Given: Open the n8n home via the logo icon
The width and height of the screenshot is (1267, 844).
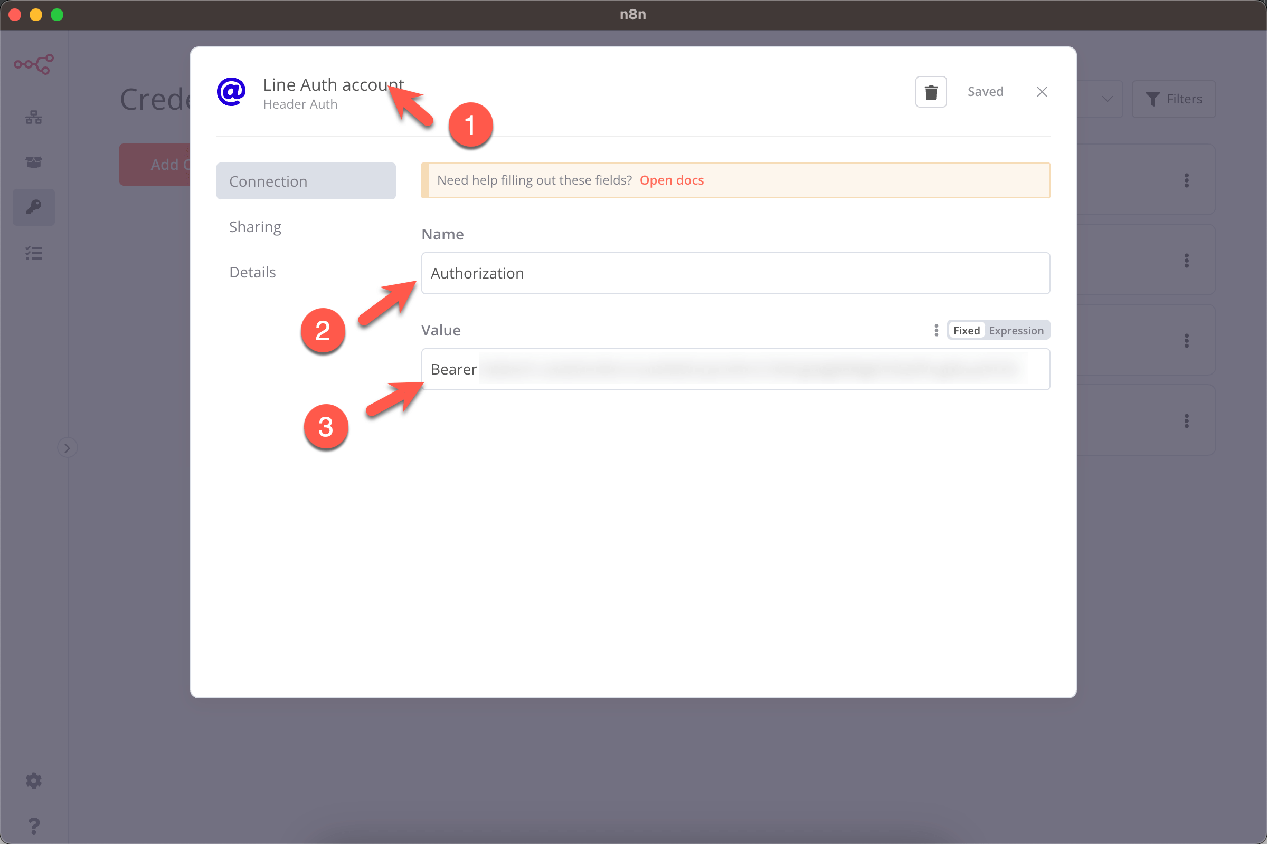Looking at the screenshot, I should [x=34, y=64].
